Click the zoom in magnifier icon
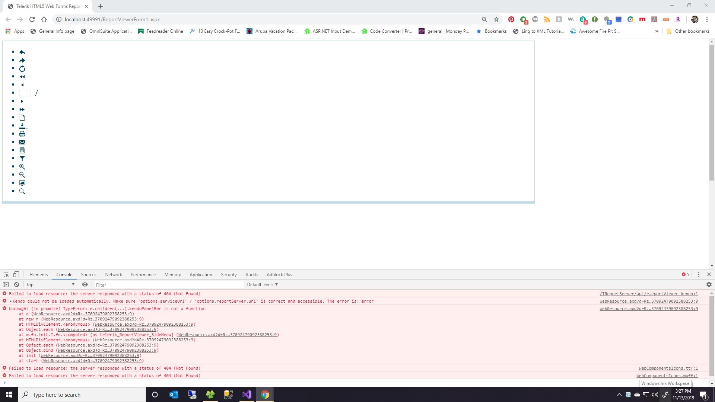Image resolution: width=715 pixels, height=402 pixels. (22, 167)
